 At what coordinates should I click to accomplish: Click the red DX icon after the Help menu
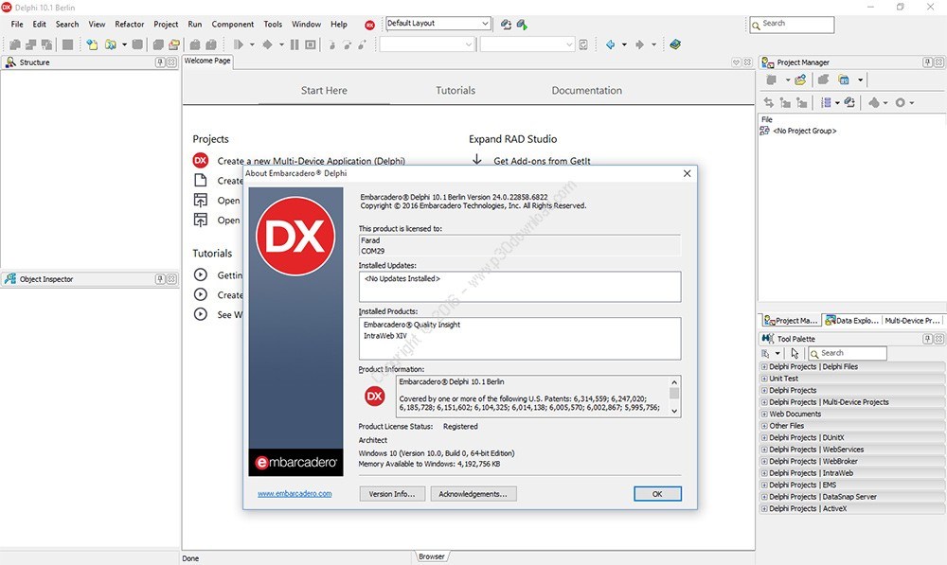[369, 25]
